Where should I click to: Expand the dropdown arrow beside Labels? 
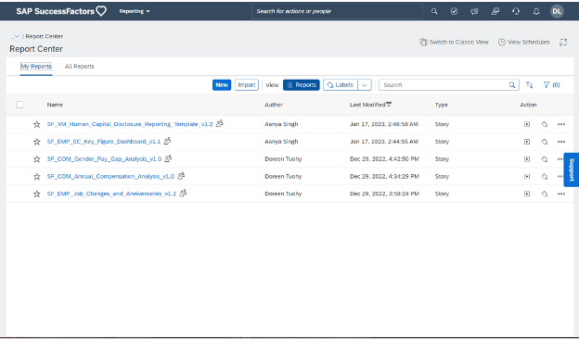coord(364,85)
